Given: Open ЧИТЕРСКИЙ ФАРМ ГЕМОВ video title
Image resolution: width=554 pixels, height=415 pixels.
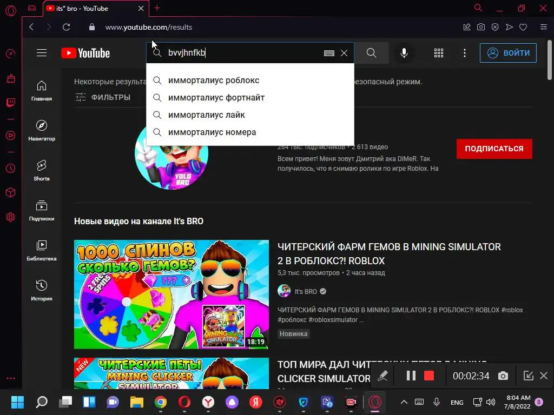Looking at the screenshot, I should tap(389, 254).
